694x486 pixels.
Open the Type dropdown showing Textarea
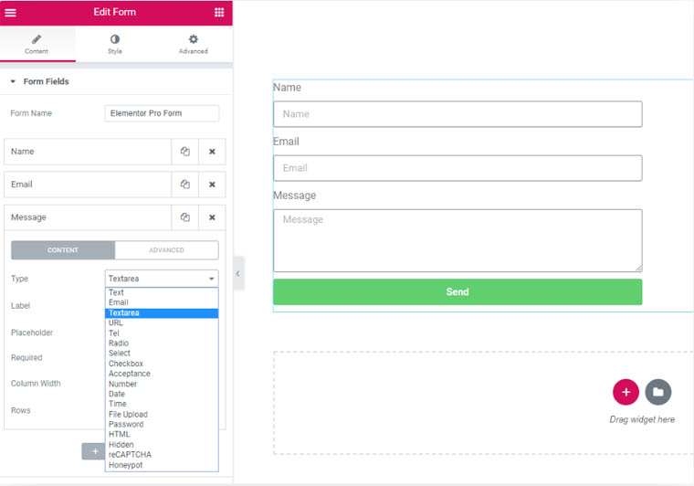[162, 279]
